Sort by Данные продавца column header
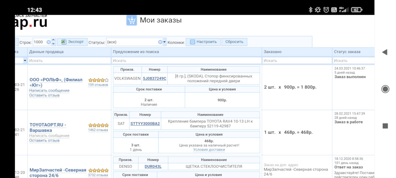This screenshot has width=396, height=178. 69,52
